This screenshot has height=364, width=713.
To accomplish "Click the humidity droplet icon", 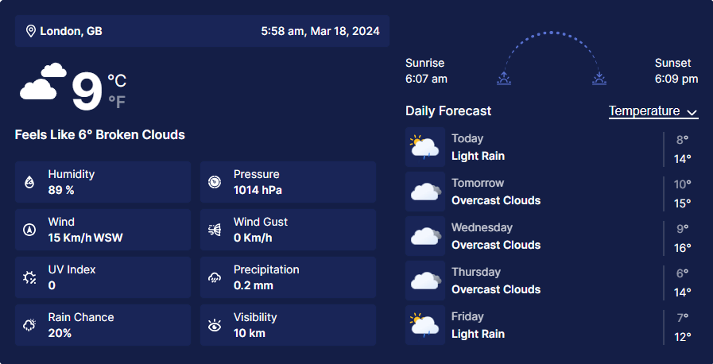I will pos(29,182).
